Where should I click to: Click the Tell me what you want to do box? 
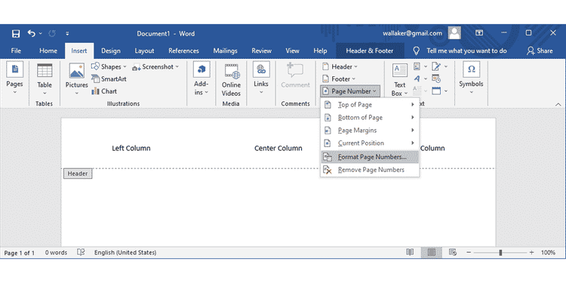click(466, 51)
